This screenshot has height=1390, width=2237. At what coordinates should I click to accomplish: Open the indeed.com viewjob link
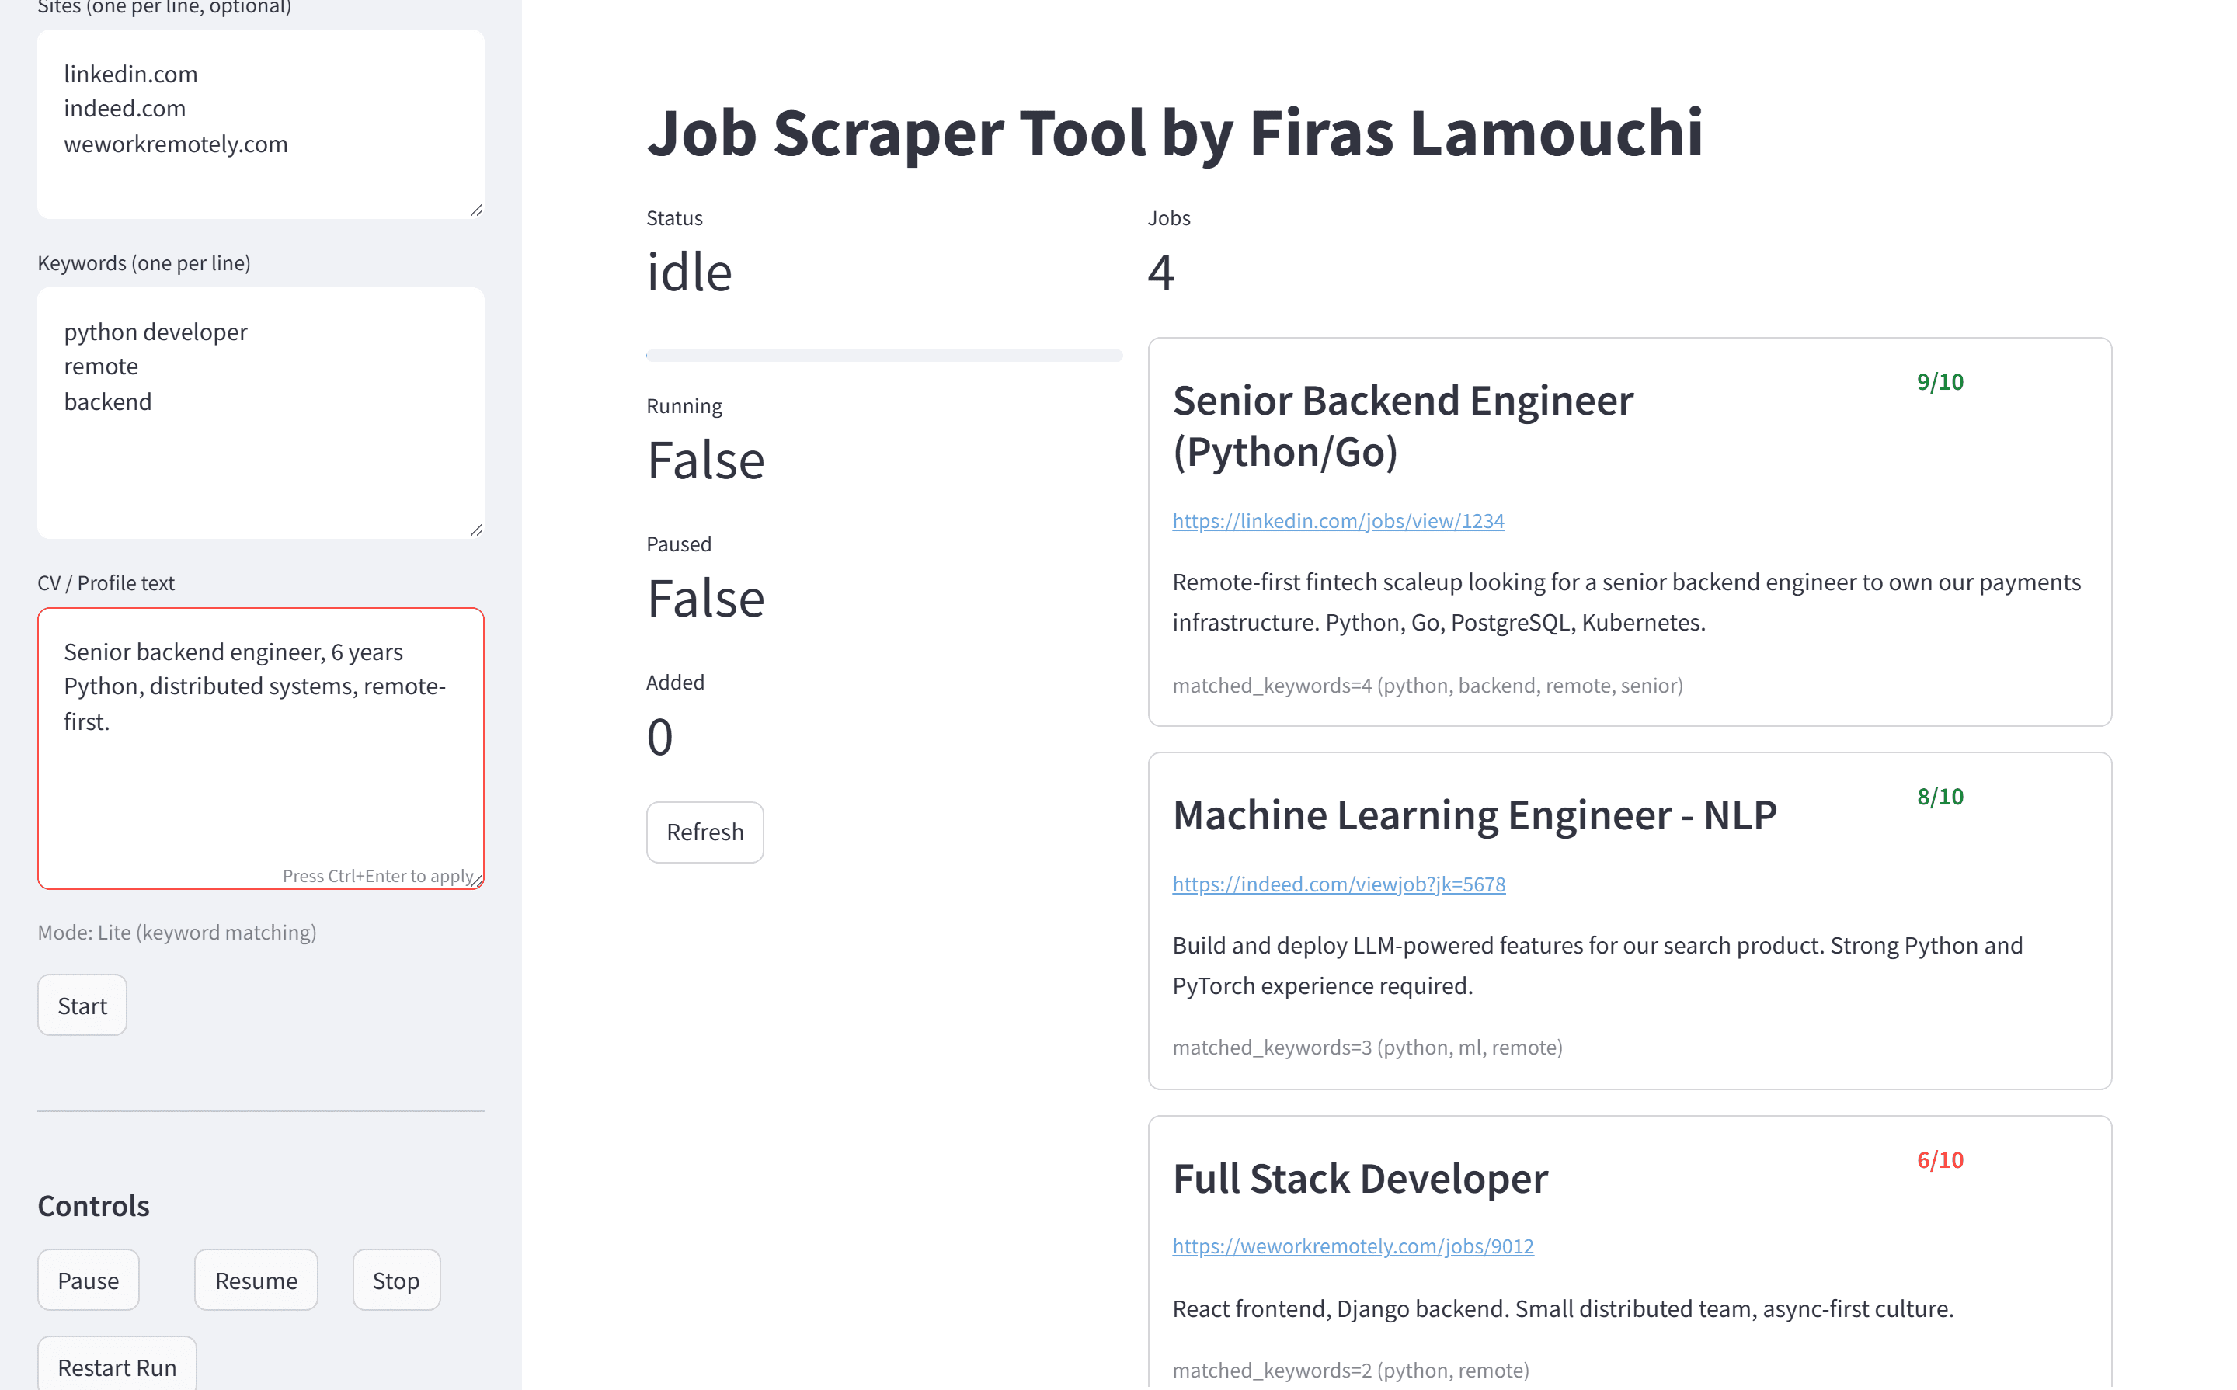click(1339, 884)
